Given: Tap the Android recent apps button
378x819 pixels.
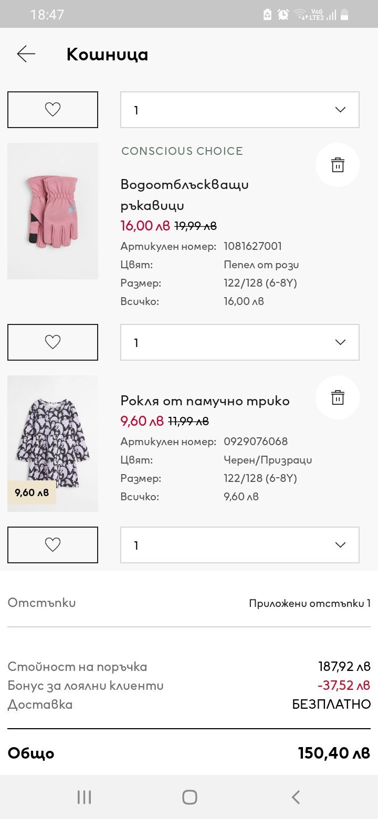Looking at the screenshot, I should [x=84, y=797].
